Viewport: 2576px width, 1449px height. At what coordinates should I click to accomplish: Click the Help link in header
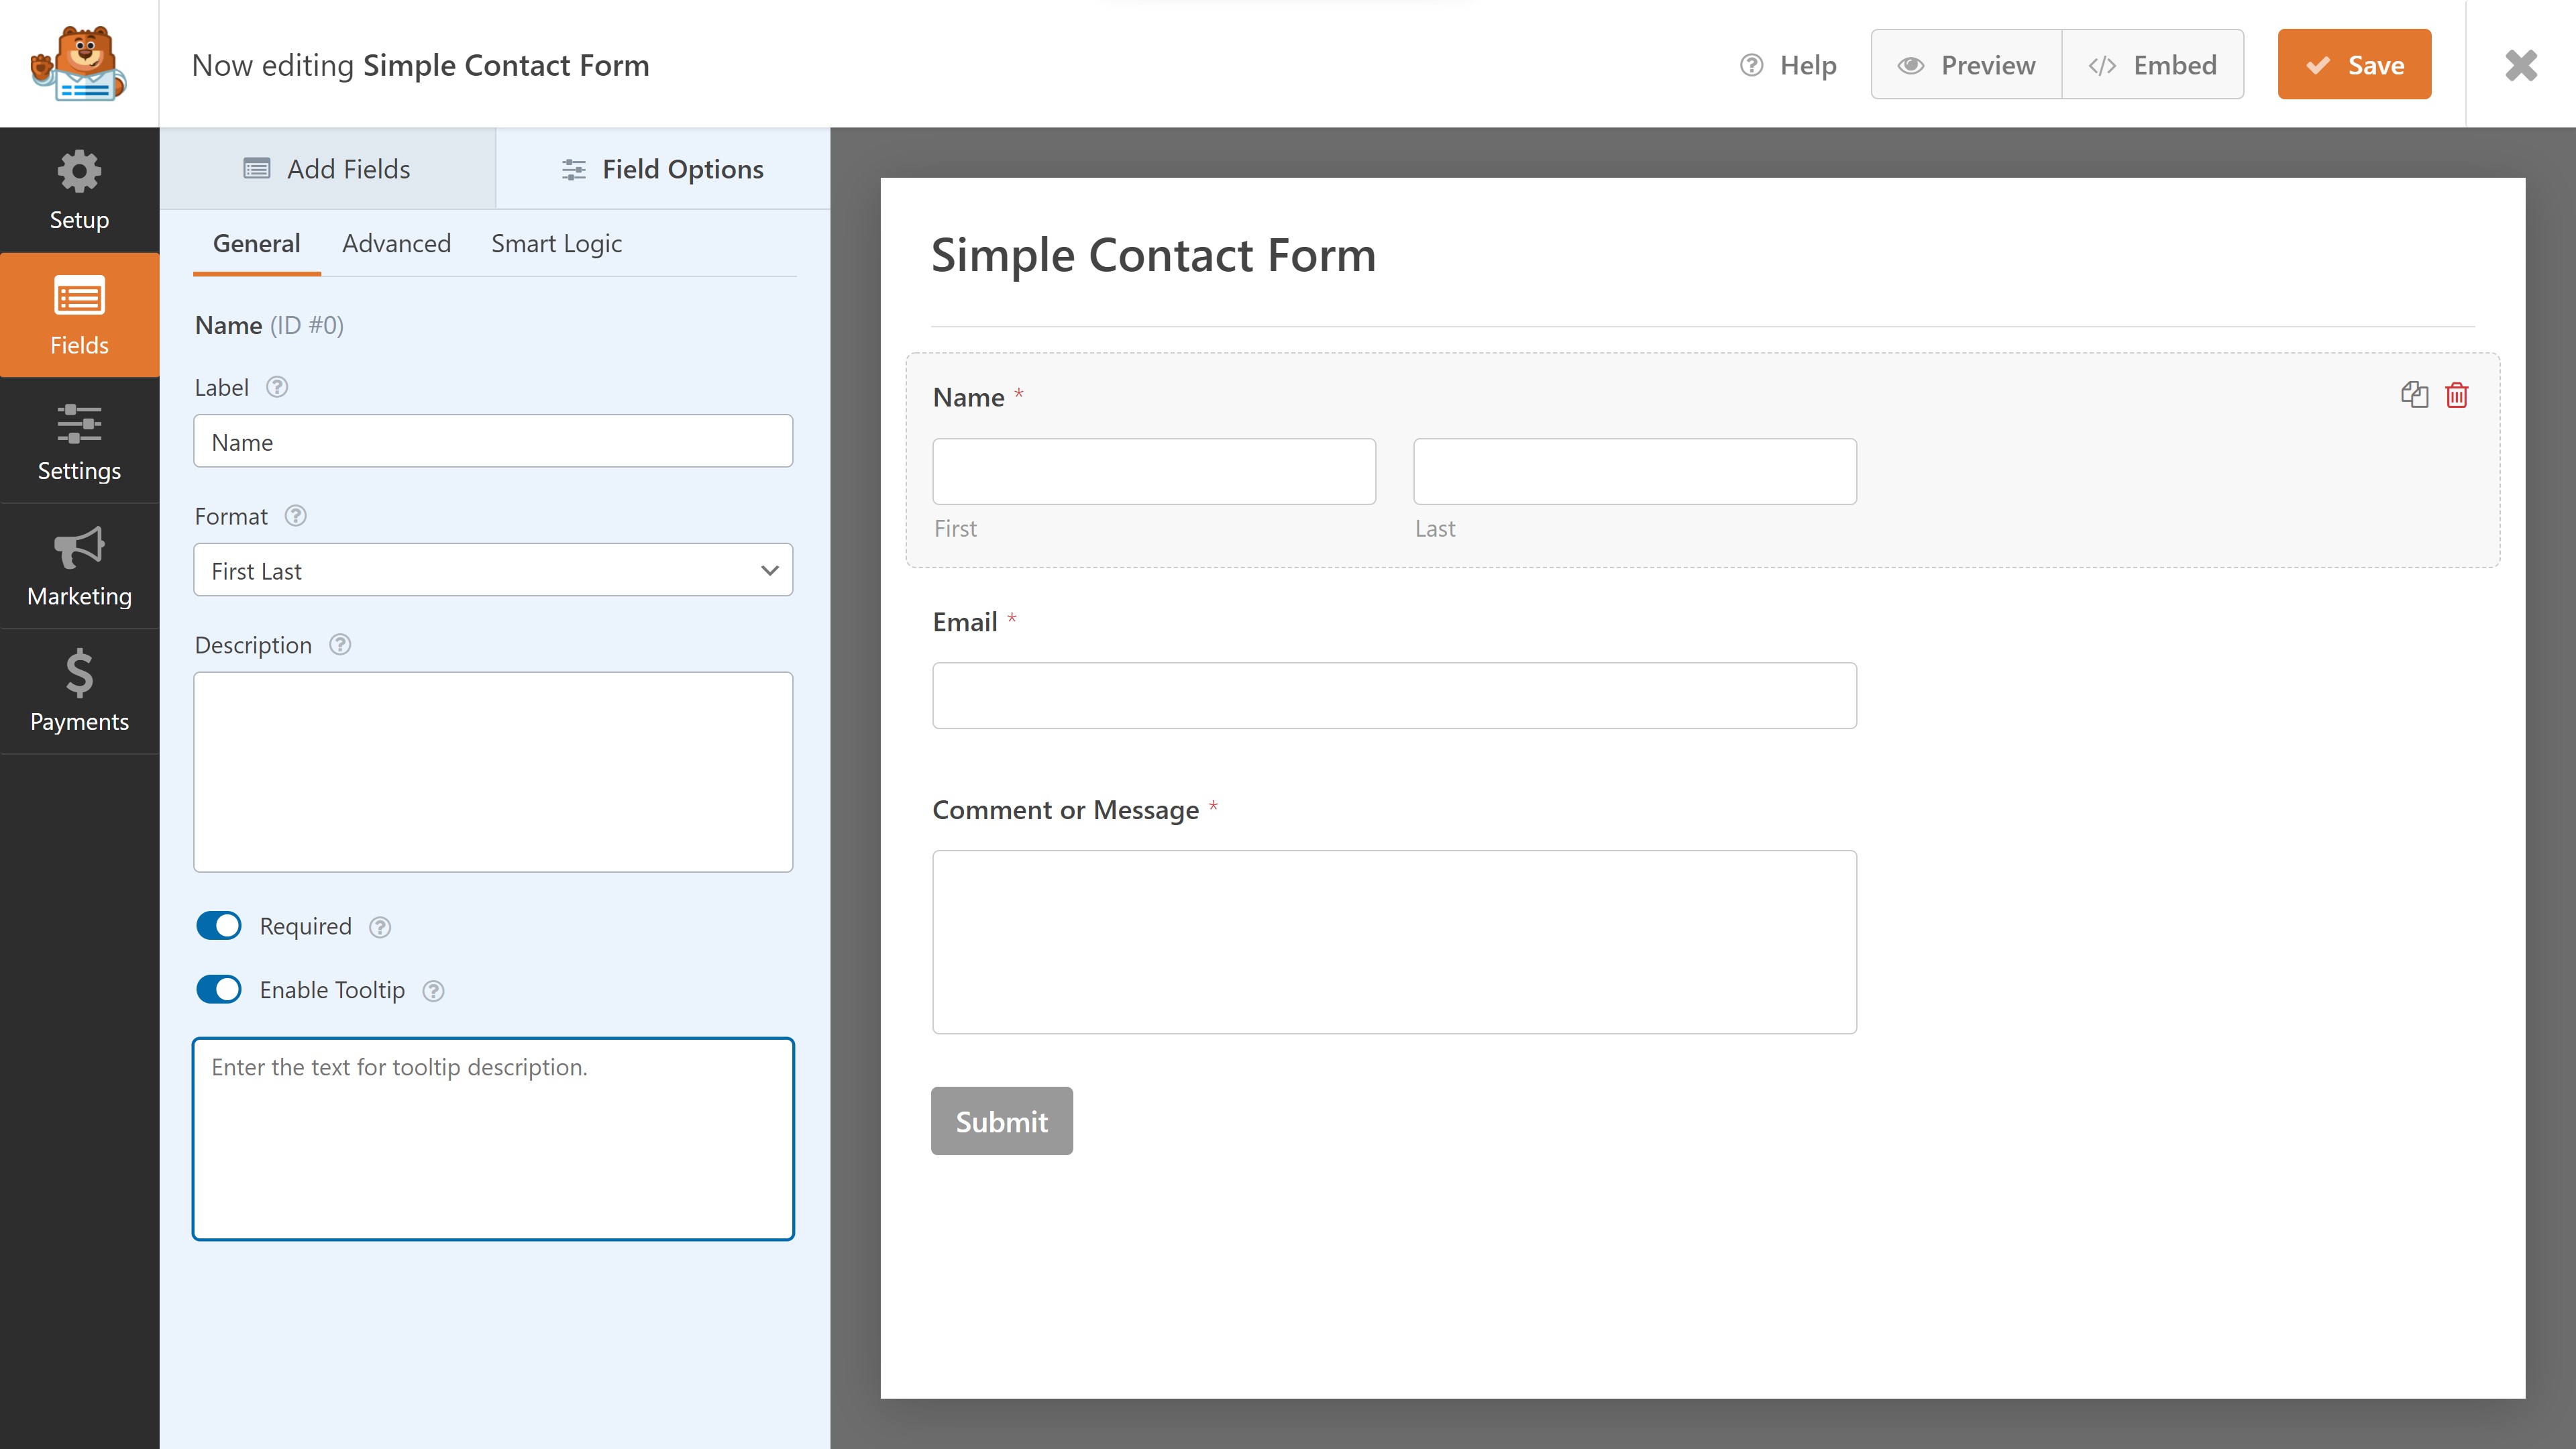pos(1788,65)
